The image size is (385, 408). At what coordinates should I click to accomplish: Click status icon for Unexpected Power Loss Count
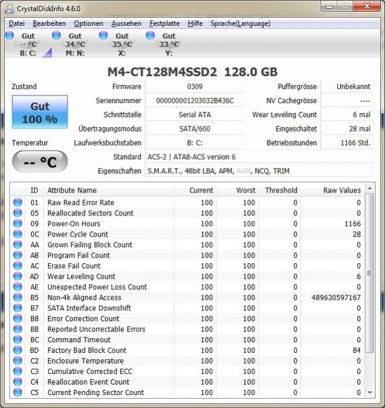pyautogui.click(x=18, y=286)
